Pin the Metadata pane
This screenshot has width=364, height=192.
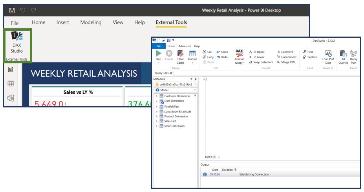(x=196, y=79)
